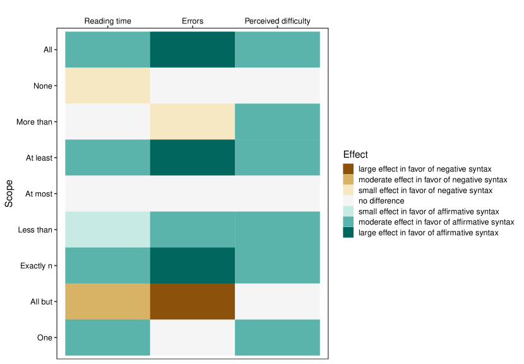Click the large negative syntax effect legend swatch
Image resolution: width=524 pixels, height=364 pixels.
coord(348,168)
